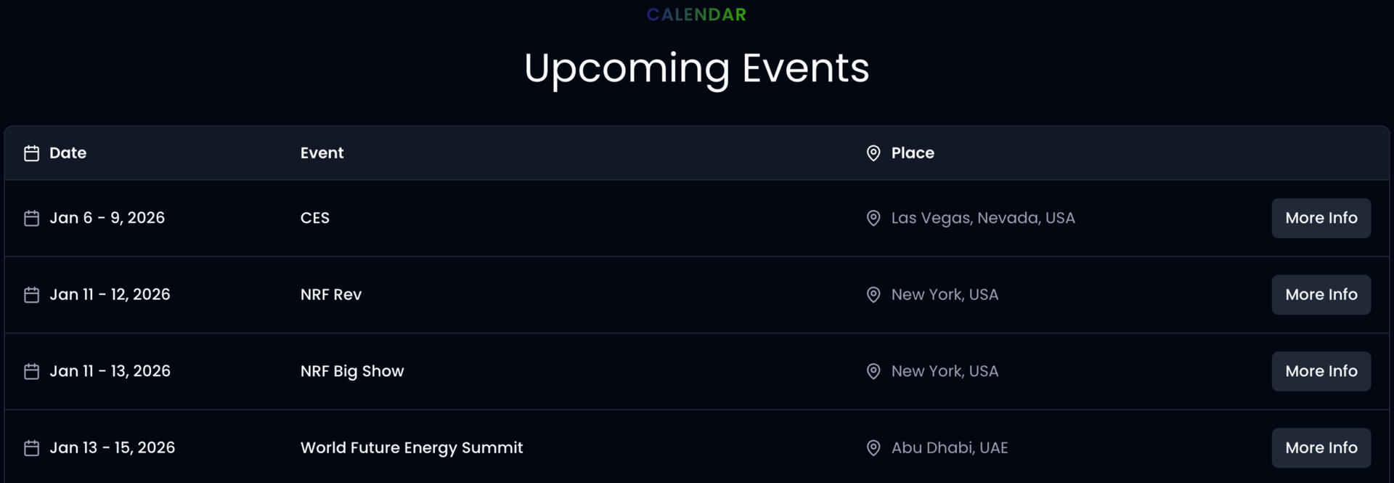The height and width of the screenshot is (483, 1394).
Task: Open More Info for NRF Big Show
Action: click(1321, 371)
